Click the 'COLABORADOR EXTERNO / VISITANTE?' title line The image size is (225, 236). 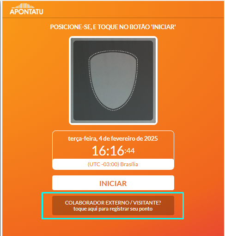pos(113,203)
